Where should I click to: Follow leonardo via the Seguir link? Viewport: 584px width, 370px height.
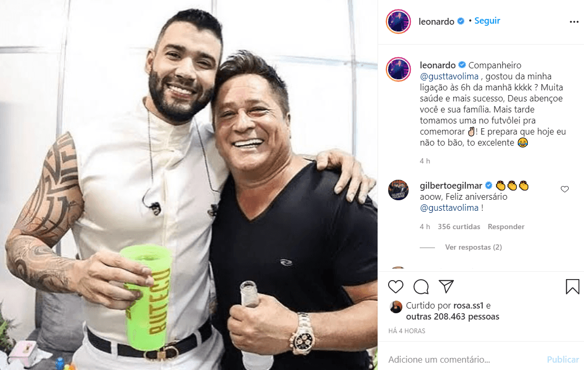pyautogui.click(x=487, y=21)
